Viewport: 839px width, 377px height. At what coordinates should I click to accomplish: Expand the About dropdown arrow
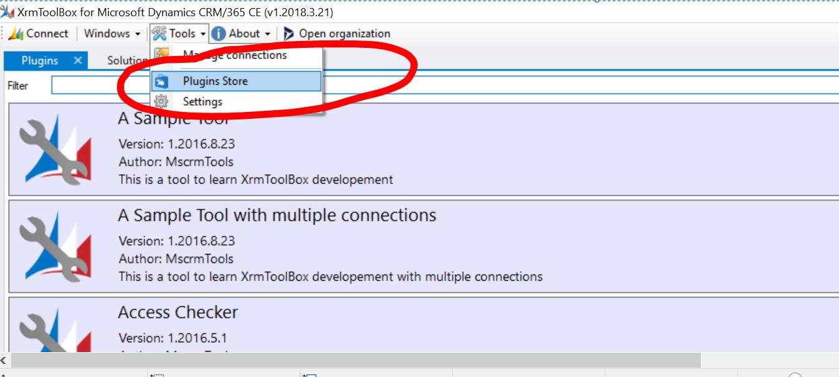click(268, 34)
